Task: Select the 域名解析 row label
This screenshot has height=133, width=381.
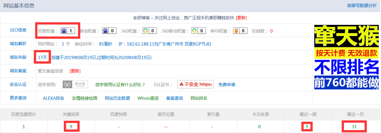Action: (18, 44)
